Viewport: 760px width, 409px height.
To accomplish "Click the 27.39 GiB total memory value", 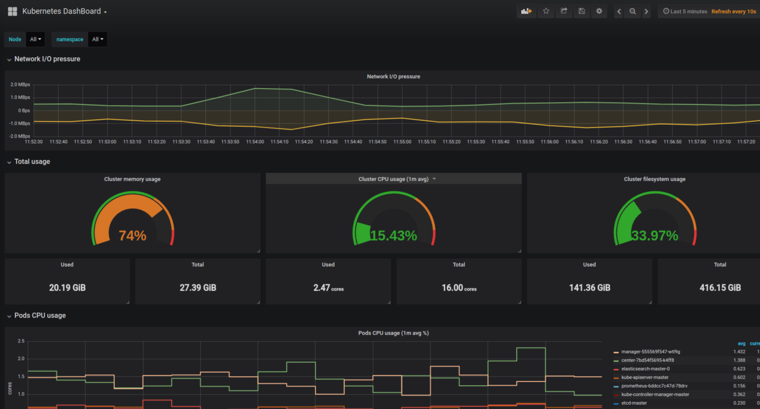I will pos(198,288).
